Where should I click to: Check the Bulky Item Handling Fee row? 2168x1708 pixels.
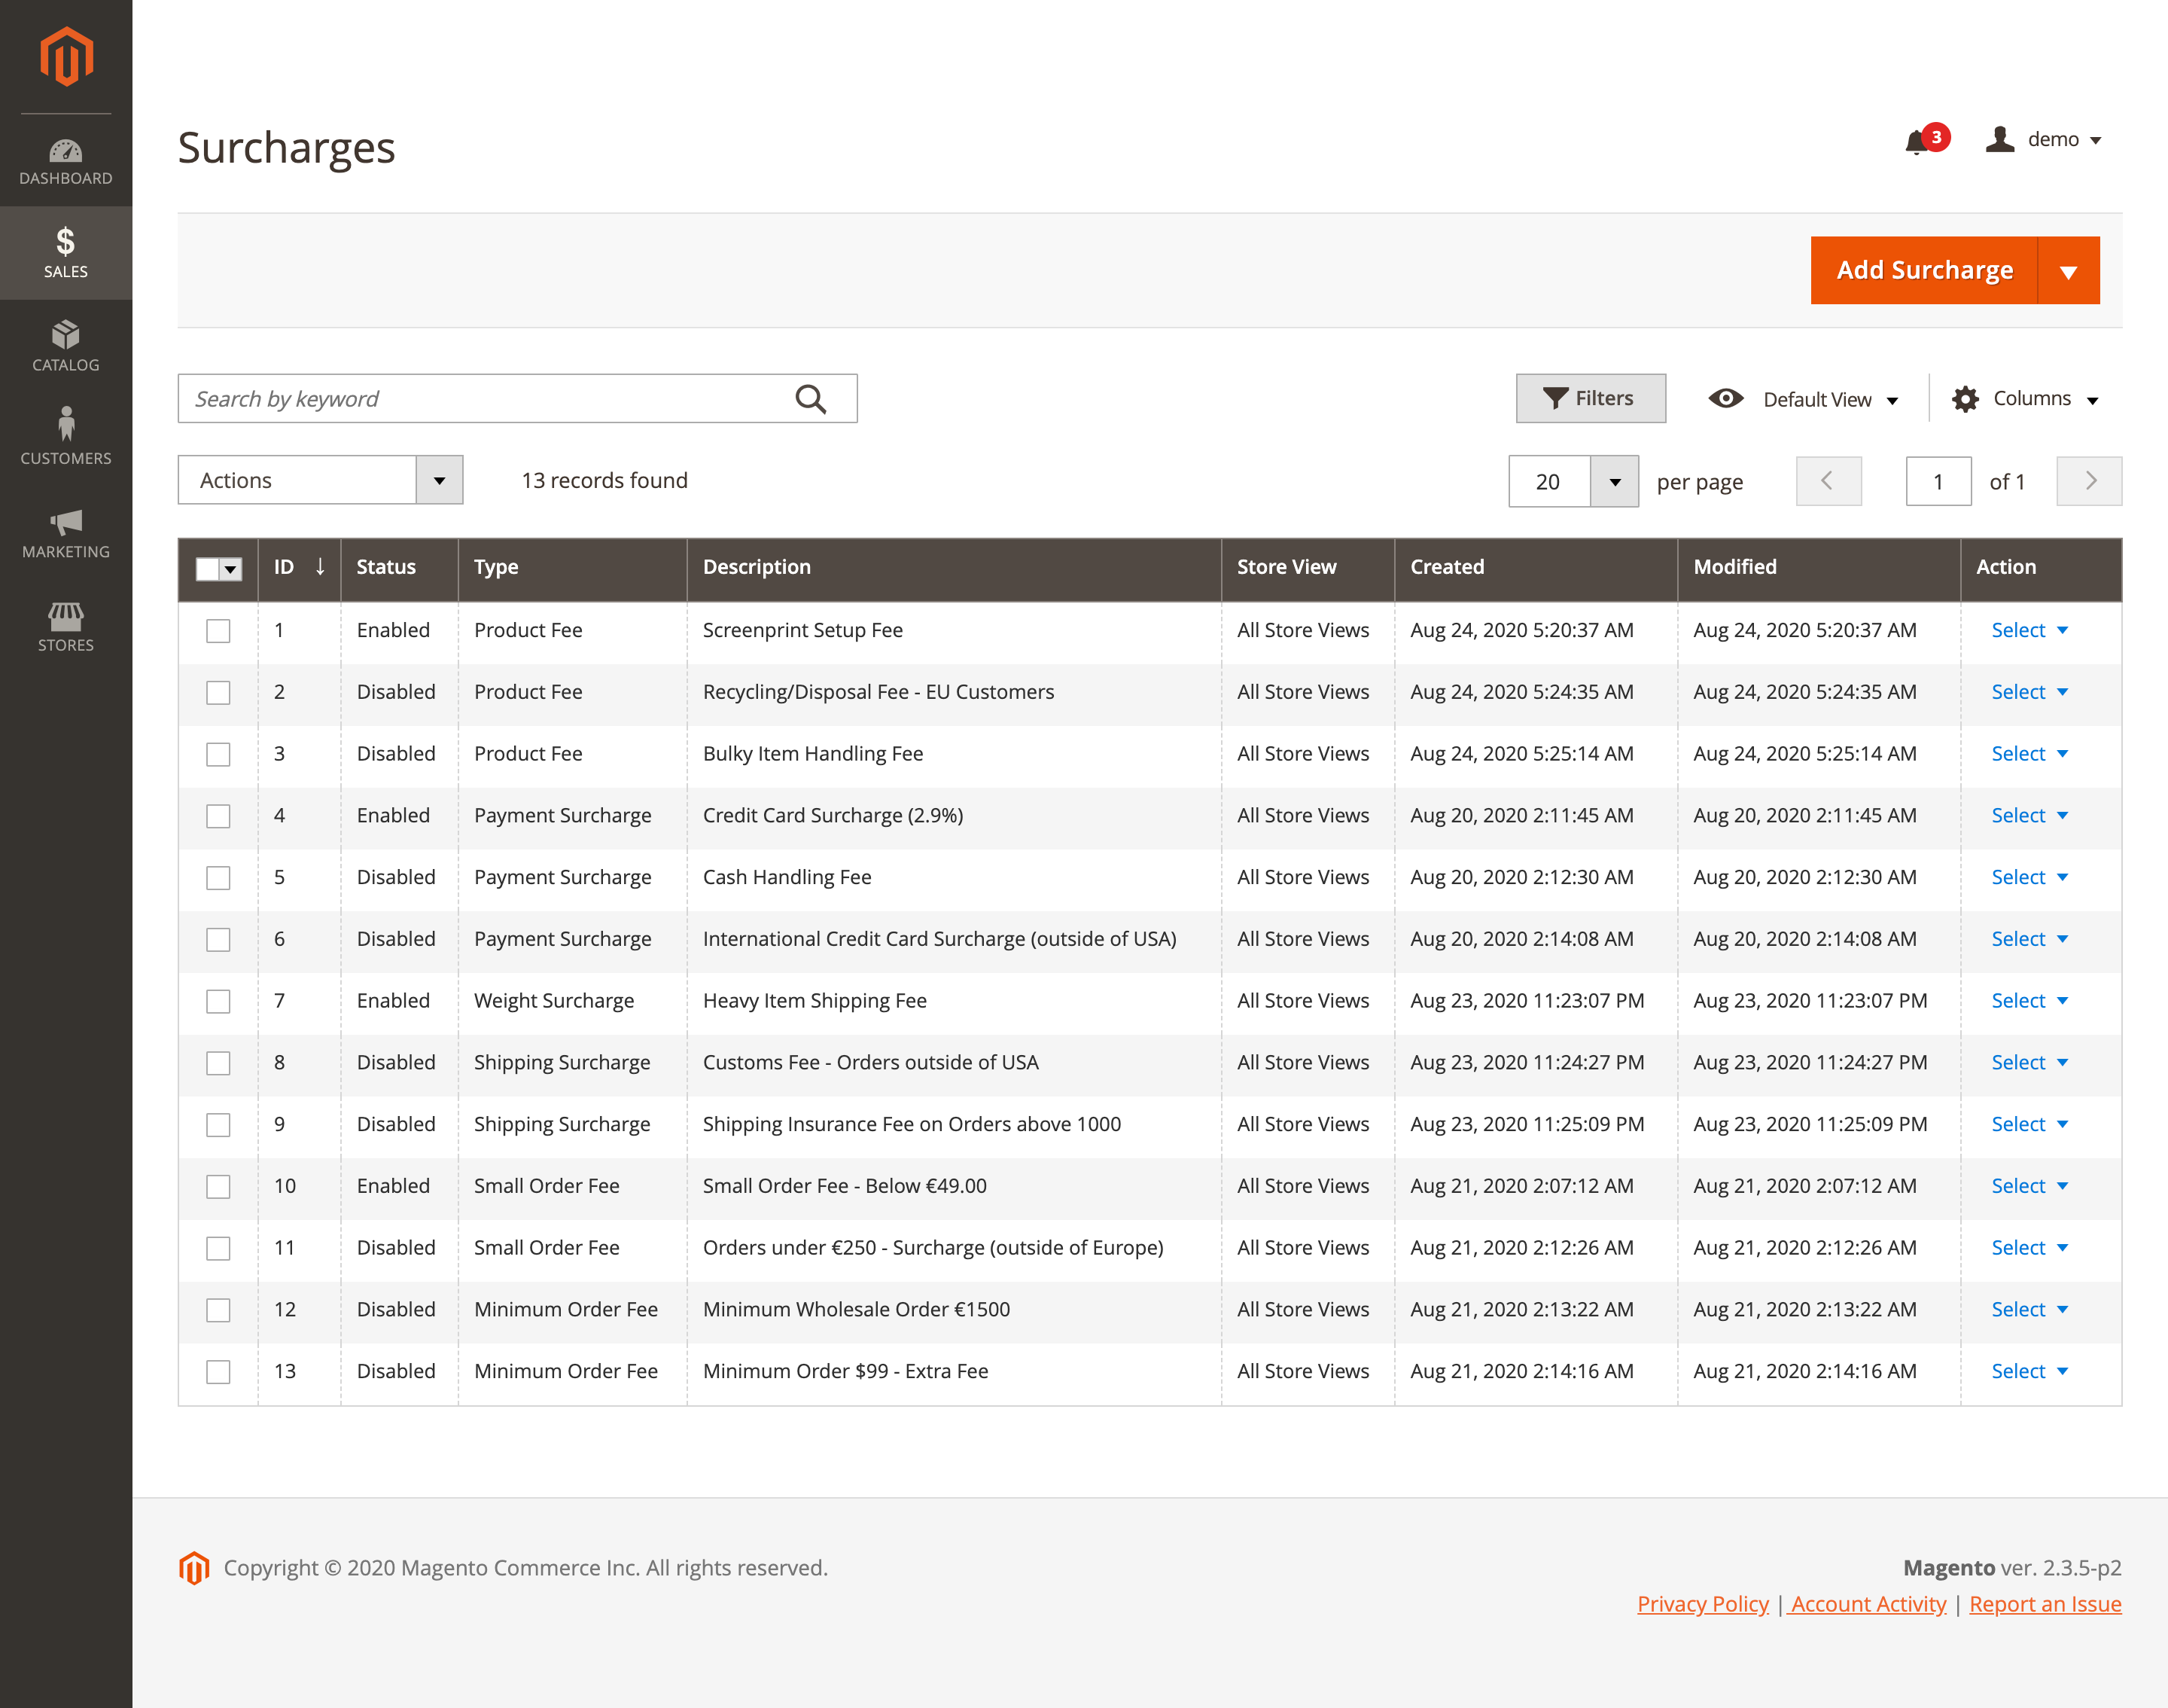(x=218, y=755)
